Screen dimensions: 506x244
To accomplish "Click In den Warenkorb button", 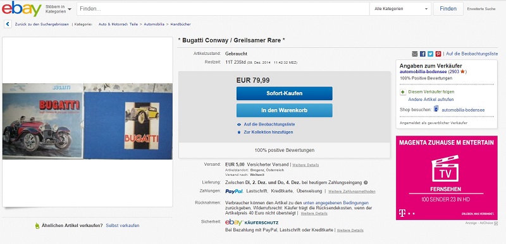I will coord(284,110).
